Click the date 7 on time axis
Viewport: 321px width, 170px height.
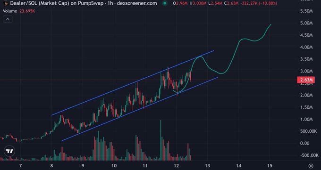(20, 166)
